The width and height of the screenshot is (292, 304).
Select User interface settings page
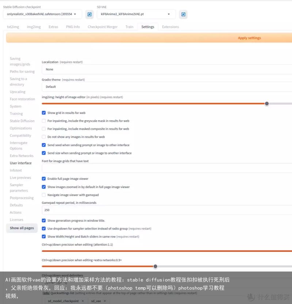(21, 163)
